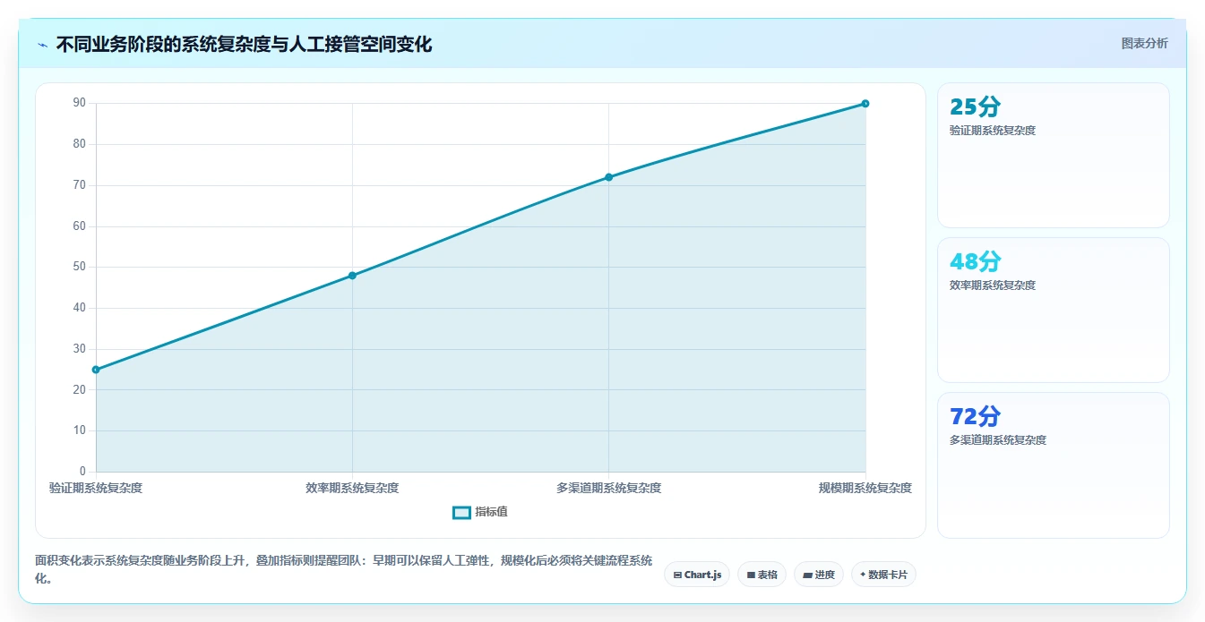The image size is (1205, 622).
Task: Click the data point for 规模期系统复杂度
Action: (865, 104)
